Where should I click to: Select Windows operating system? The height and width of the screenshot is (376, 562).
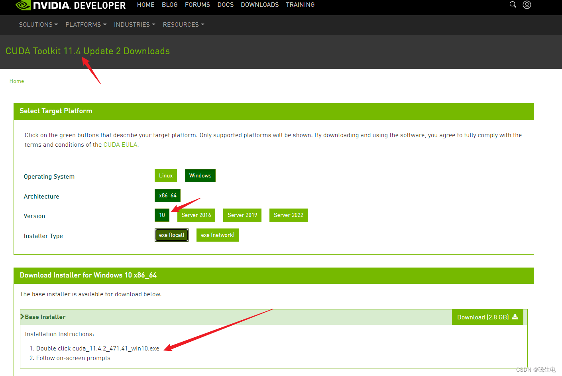point(200,175)
